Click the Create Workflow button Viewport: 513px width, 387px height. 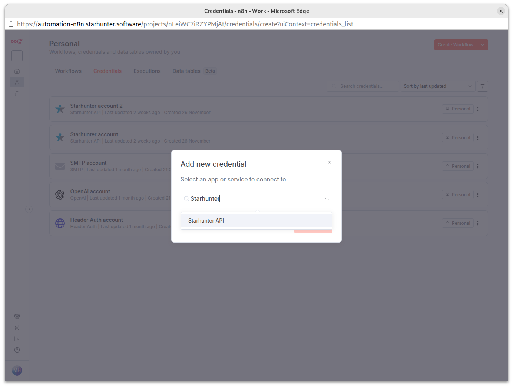tap(456, 45)
